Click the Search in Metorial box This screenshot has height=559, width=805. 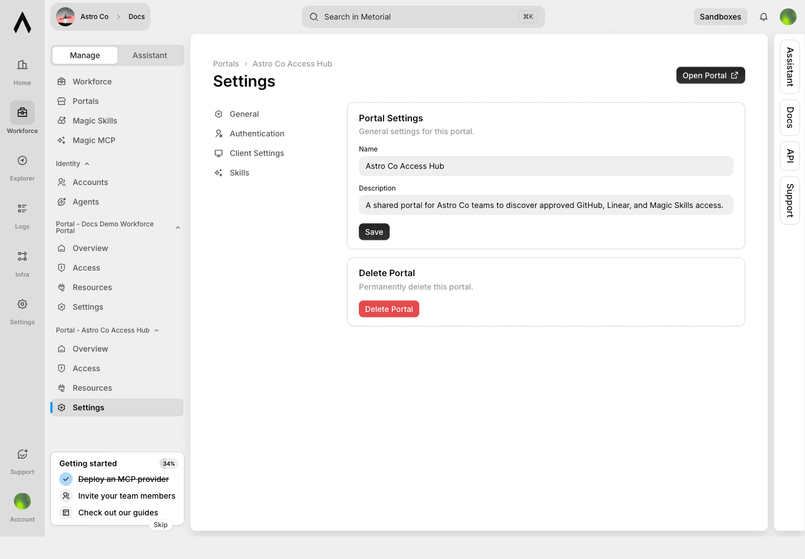pyautogui.click(x=423, y=17)
